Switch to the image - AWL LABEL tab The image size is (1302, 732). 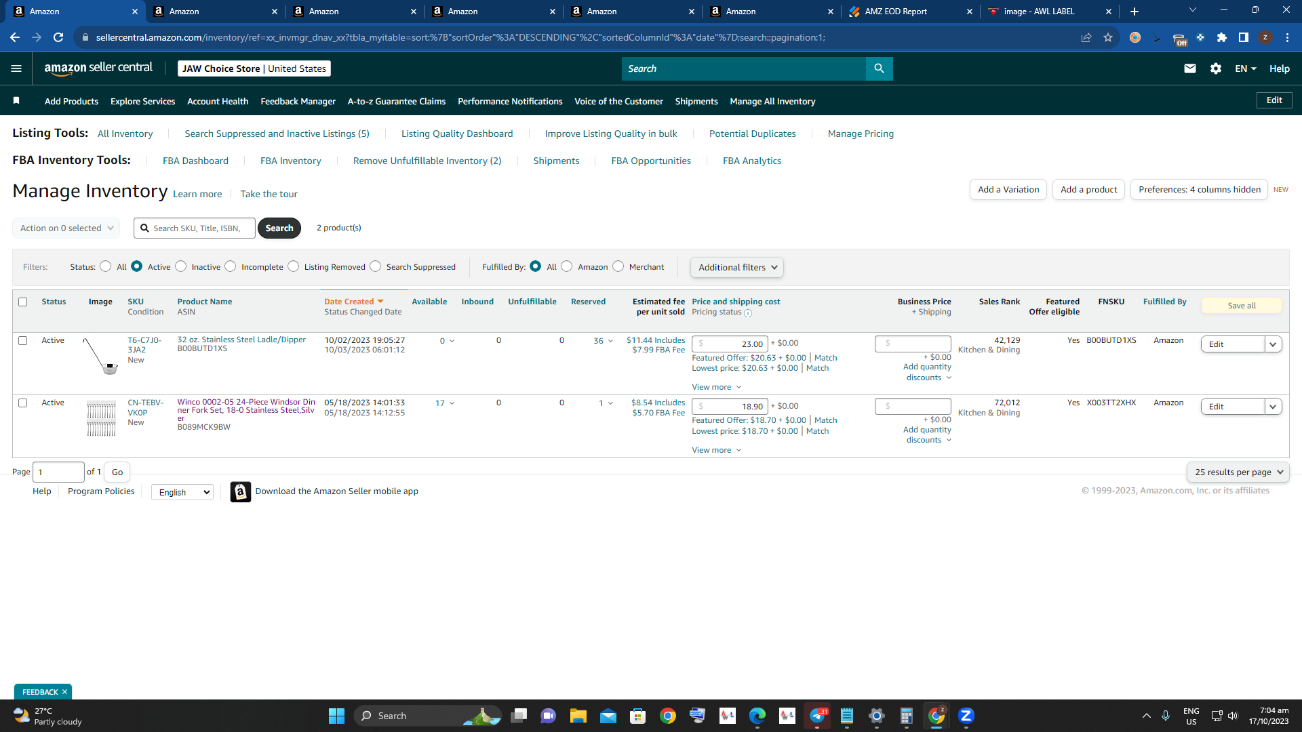click(1048, 12)
